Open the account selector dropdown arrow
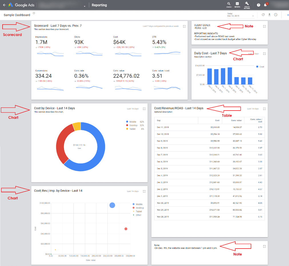The width and height of the screenshot is (289, 266). 85,6
